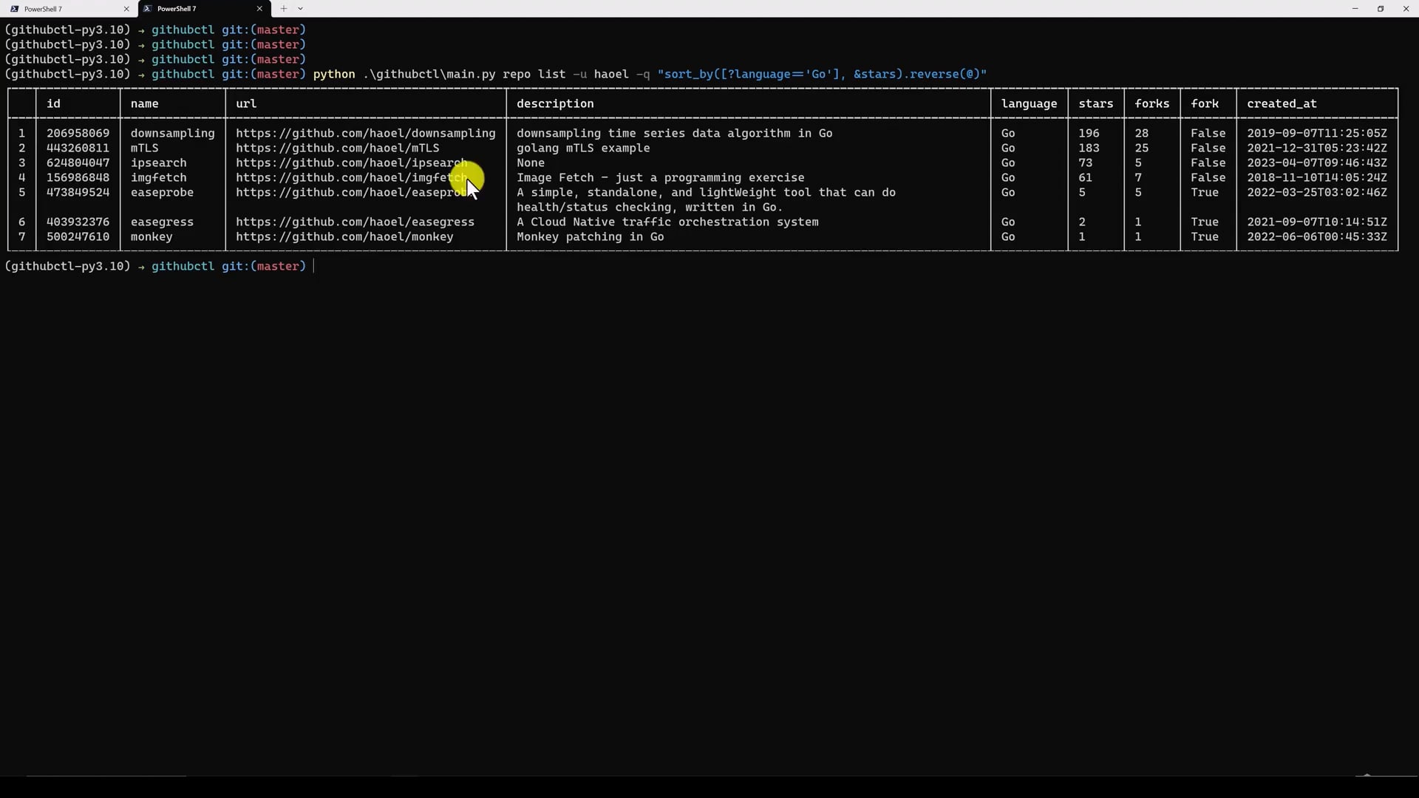Open the haoel/mTLS GitHub URL
Viewport: 1419px width, 798px height.
(x=337, y=149)
